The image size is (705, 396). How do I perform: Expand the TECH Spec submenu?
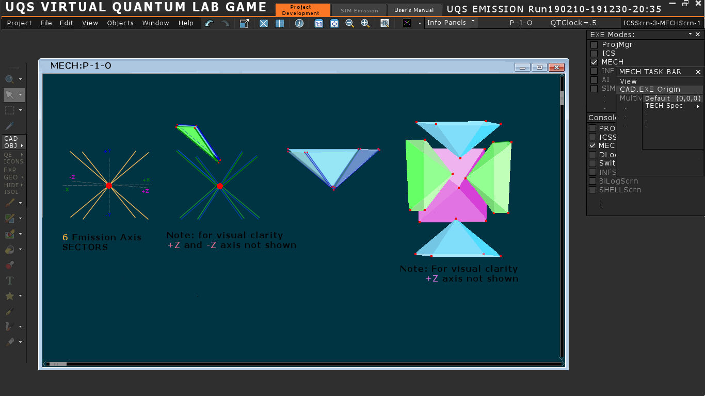pyautogui.click(x=672, y=106)
